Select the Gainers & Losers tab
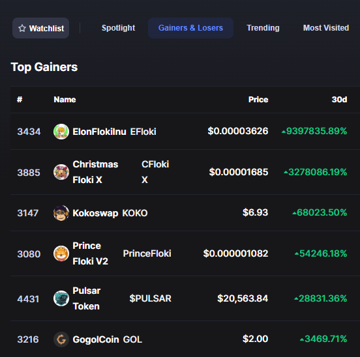This screenshot has width=360, height=357. tap(190, 28)
